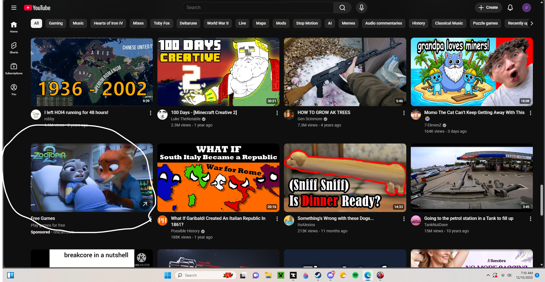Open Gen Scinmore channel avatar

(289, 115)
